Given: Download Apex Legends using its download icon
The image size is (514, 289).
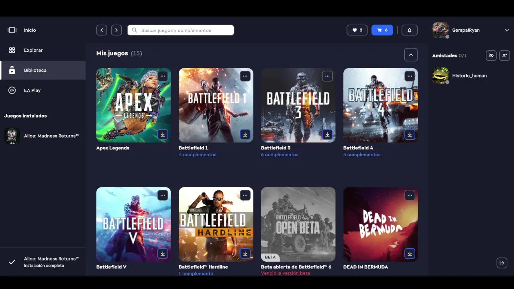Looking at the screenshot, I should pyautogui.click(x=163, y=134).
